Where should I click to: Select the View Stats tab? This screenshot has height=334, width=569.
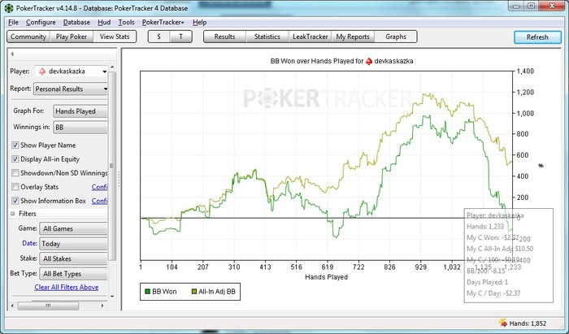[115, 37]
